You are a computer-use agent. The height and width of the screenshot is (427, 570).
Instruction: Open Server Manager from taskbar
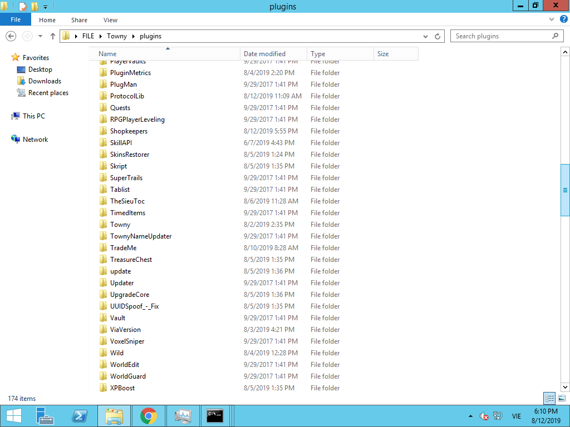(45, 416)
